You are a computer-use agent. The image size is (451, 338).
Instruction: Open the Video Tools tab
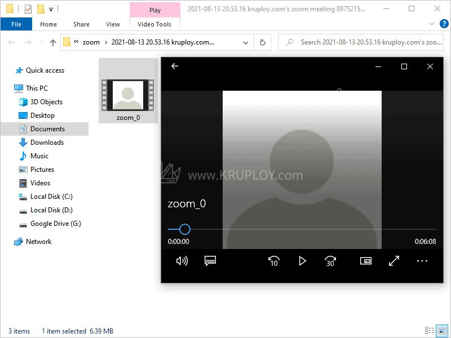pos(154,24)
